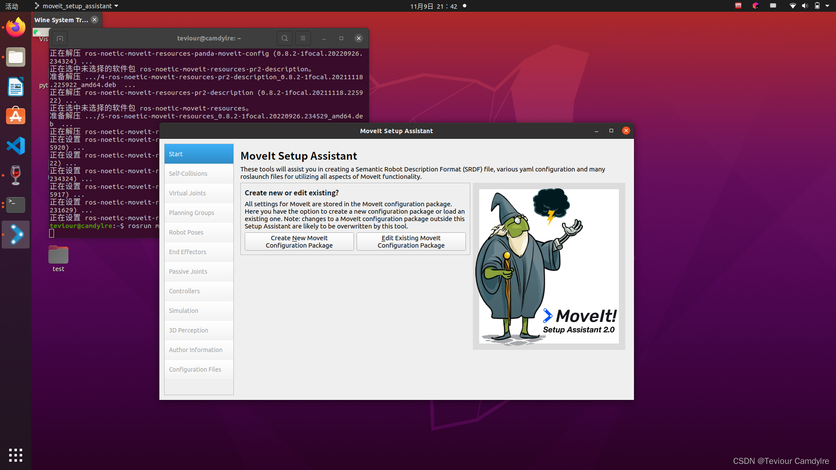This screenshot has height=470, width=836.
Task: Open the clock and calendar panel
Action: 434,6
